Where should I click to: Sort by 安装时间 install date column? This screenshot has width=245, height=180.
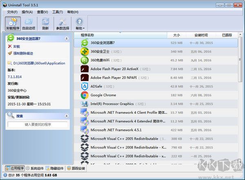(x=201, y=35)
